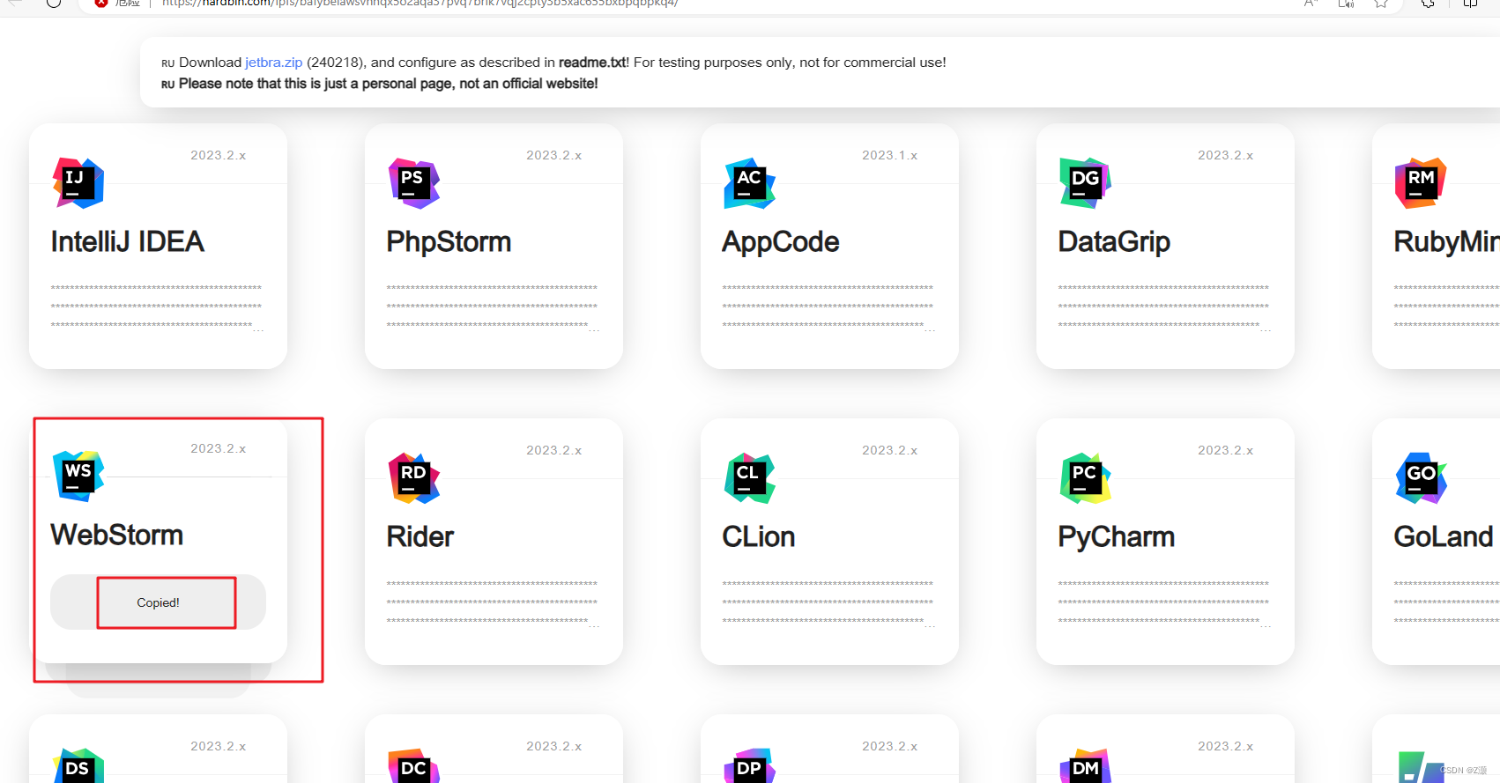Copy the masked license key under CLion
This screenshot has width=1500, height=783.
828,603
